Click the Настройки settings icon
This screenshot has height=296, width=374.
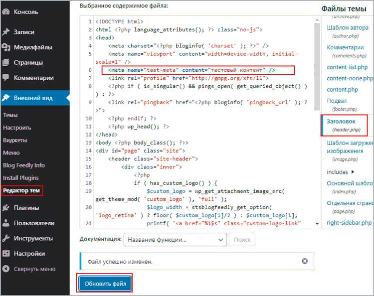(x=5, y=253)
